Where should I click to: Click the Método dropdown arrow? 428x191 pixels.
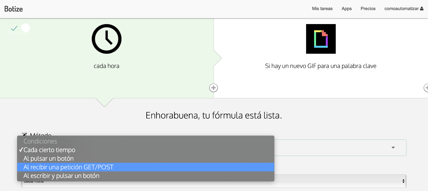click(393, 147)
